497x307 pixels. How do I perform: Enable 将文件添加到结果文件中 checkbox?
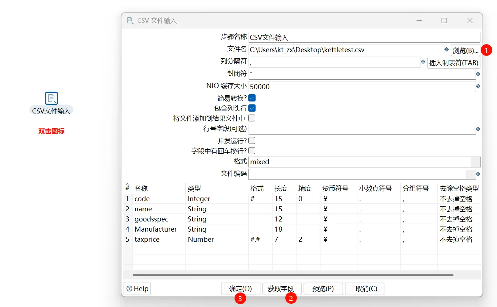coord(252,118)
